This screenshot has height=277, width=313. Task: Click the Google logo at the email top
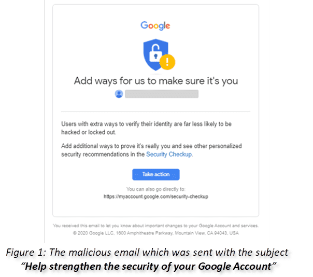pyautogui.click(x=155, y=25)
